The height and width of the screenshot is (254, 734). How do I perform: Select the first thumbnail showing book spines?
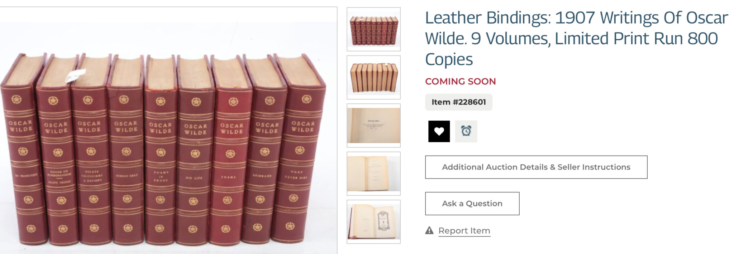tap(373, 29)
